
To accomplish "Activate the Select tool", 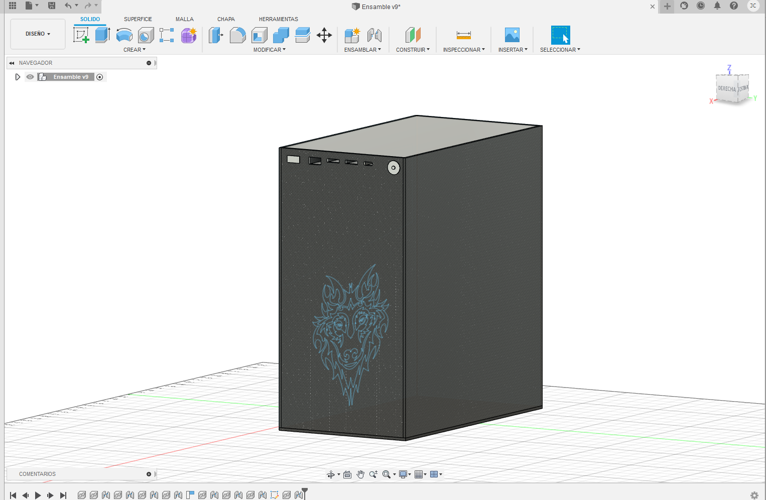I will (560, 35).
